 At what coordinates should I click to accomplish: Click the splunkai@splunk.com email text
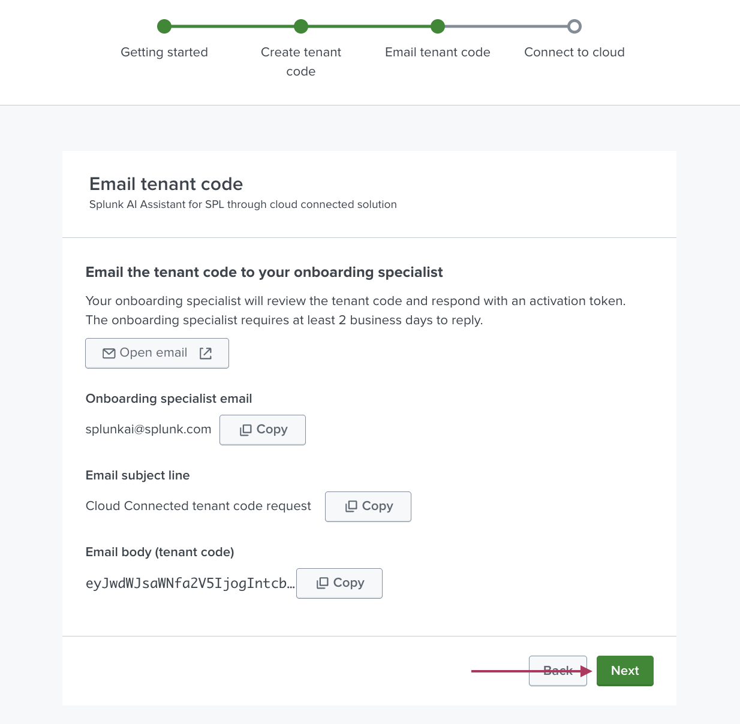coord(149,429)
